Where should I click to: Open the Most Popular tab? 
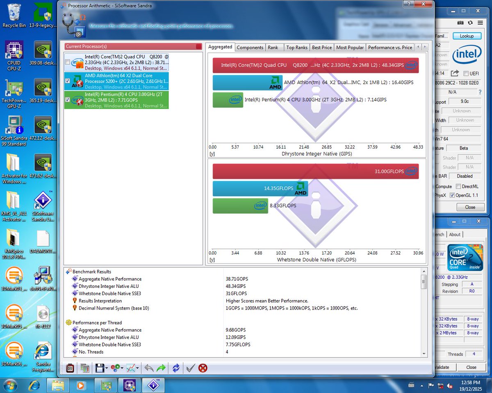click(350, 47)
